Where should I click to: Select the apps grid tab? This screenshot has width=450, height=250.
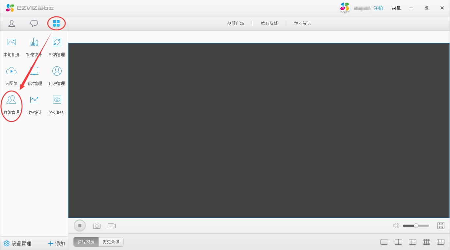tap(56, 23)
